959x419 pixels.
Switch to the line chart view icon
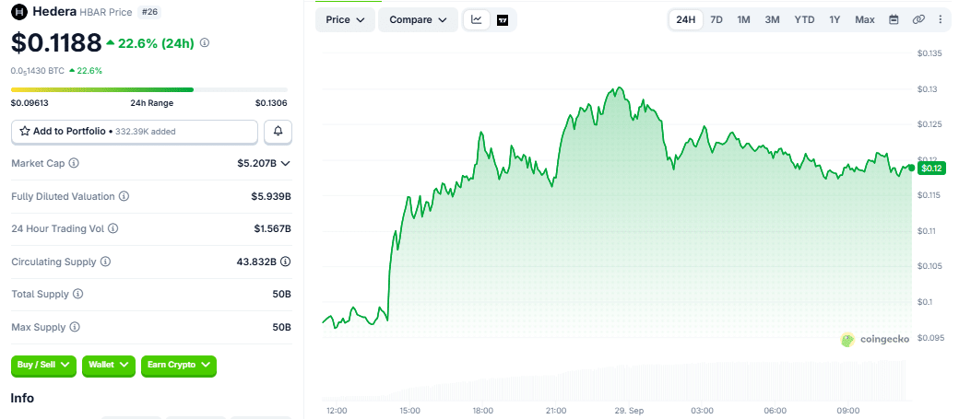coord(477,19)
